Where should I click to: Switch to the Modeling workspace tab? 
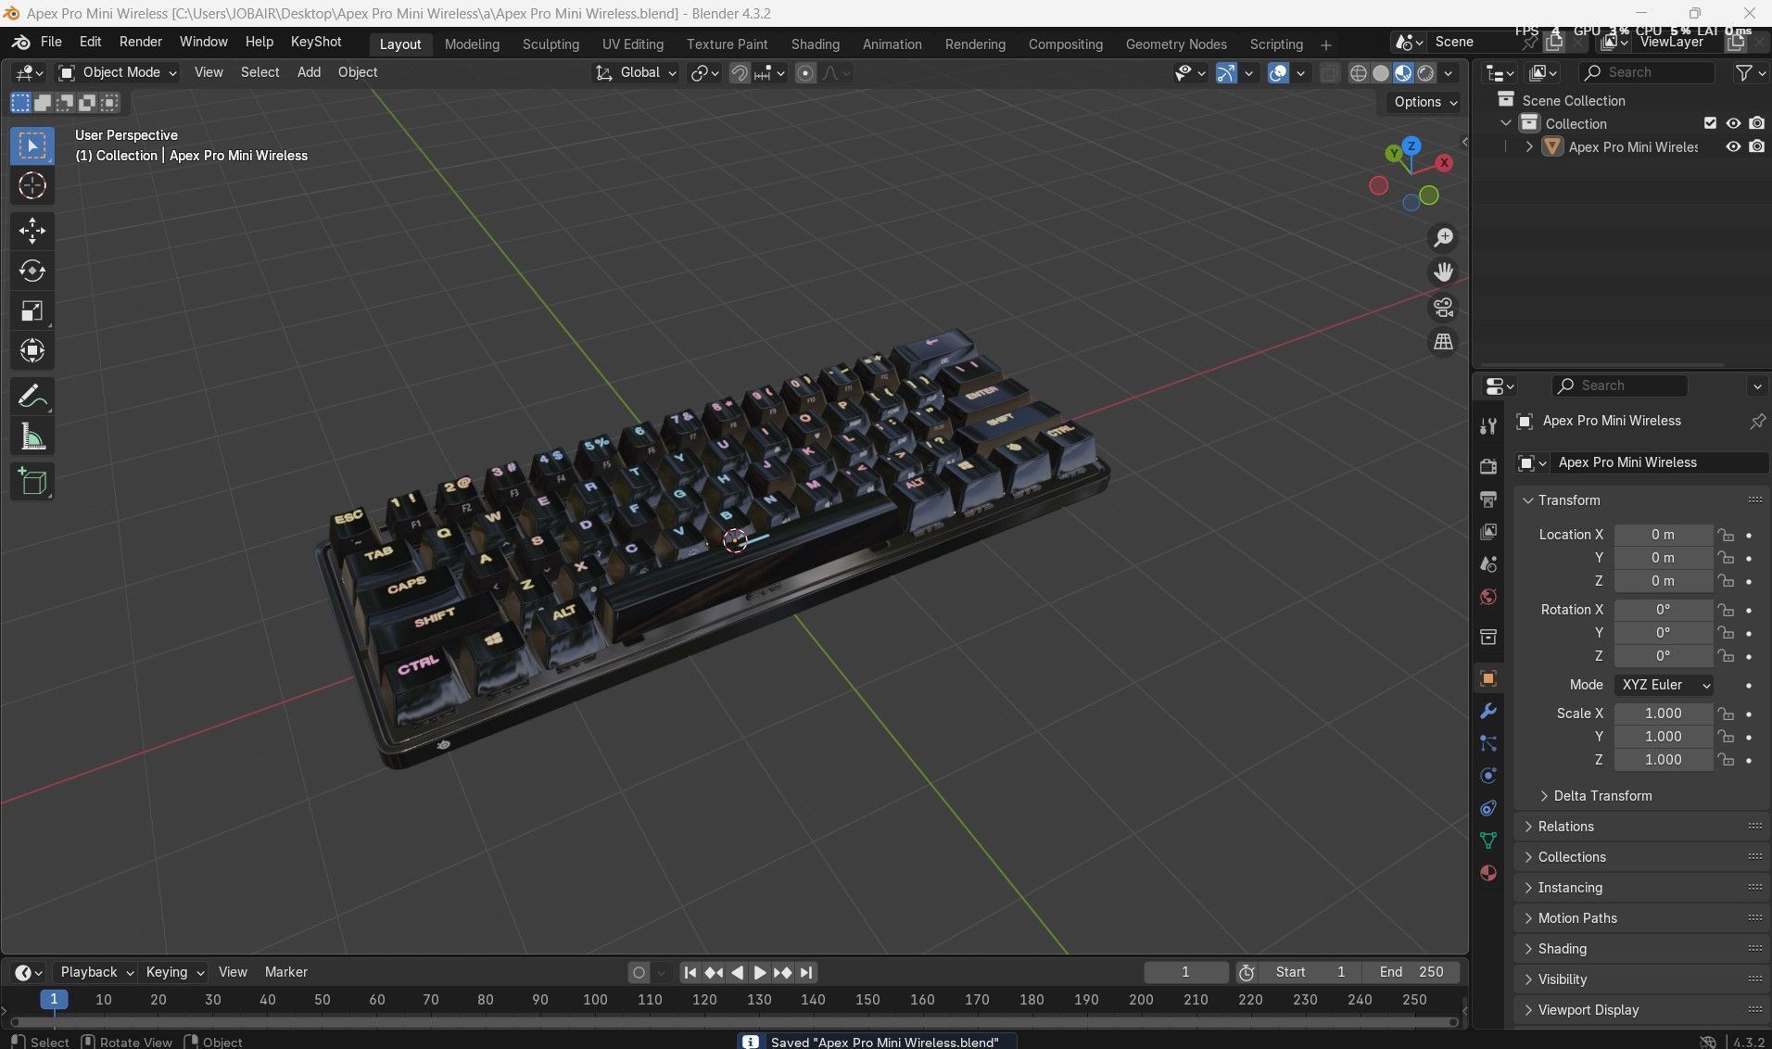pos(472,44)
